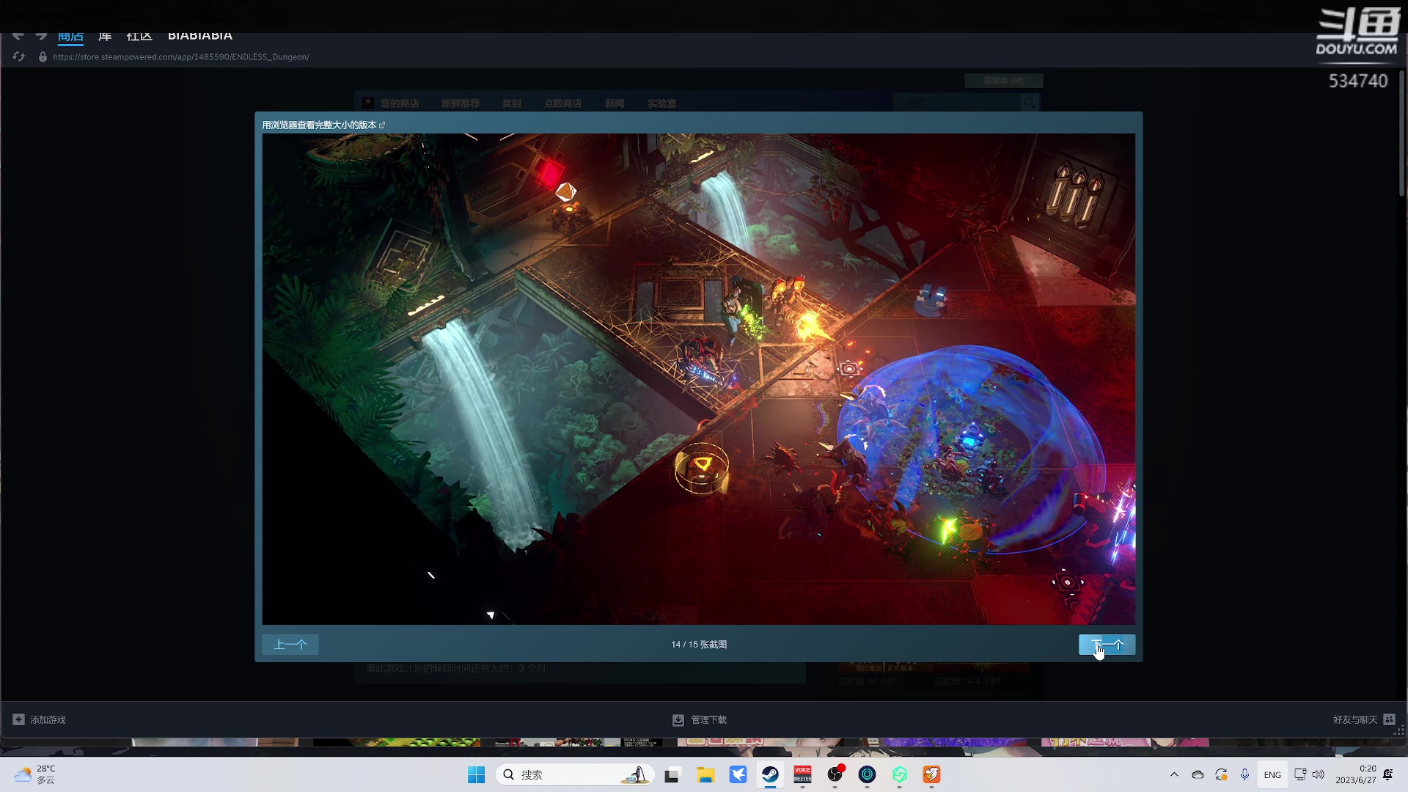Open File Explorer from the taskbar

[x=705, y=774]
